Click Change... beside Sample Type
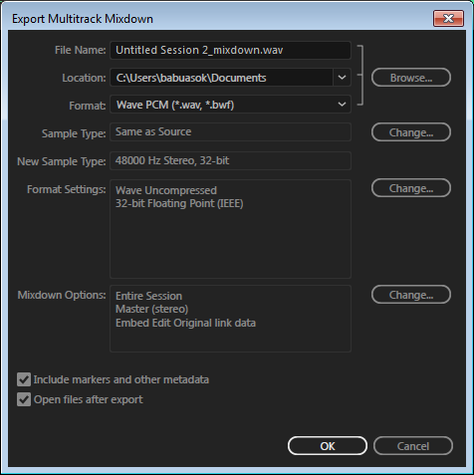The image size is (474, 475). tap(411, 132)
